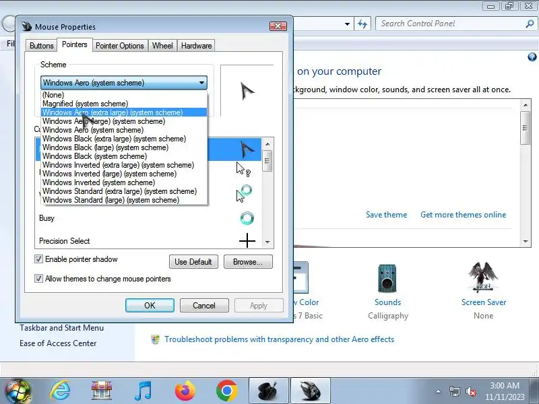Open Internet Explorer from taskbar
Screen dimensions: 539x404
point(60,391)
